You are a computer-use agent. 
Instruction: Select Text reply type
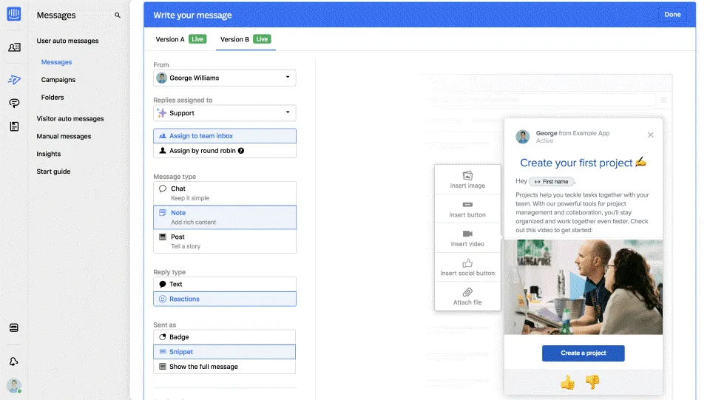pyautogui.click(x=225, y=284)
